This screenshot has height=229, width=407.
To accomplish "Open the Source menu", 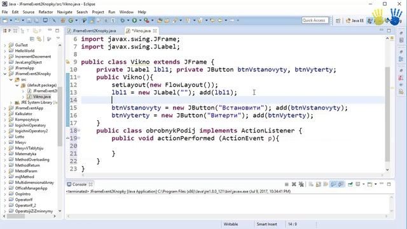I will point(28,12).
